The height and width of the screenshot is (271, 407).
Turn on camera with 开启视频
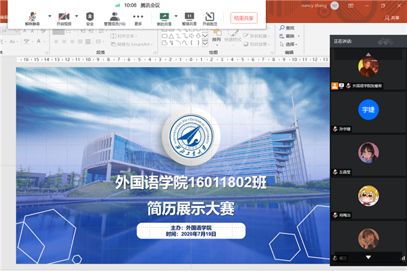[x=63, y=18]
